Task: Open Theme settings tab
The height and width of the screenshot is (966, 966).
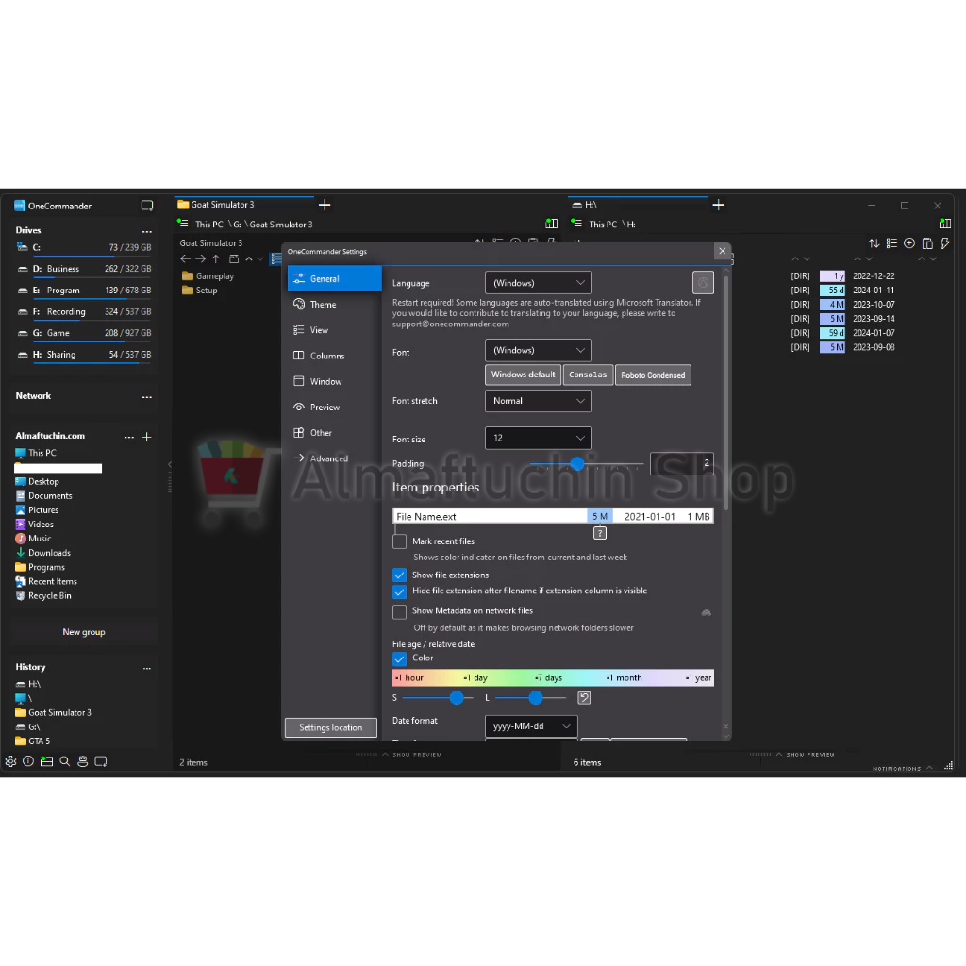Action: (x=335, y=305)
